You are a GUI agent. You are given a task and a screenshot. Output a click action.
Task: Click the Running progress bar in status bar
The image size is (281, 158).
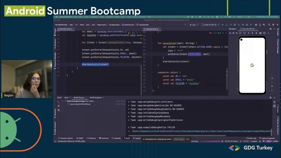pyautogui.click(x=210, y=141)
